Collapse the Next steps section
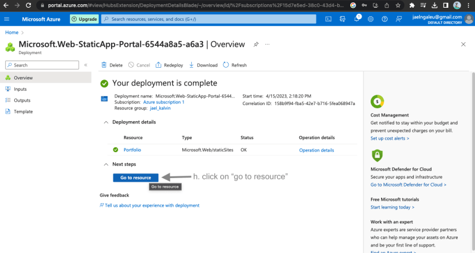Screen dimensions: 475x253 pyautogui.click(x=106, y=165)
